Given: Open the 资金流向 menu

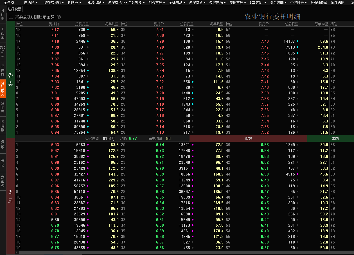Looking at the screenshot, I should click(278, 3).
